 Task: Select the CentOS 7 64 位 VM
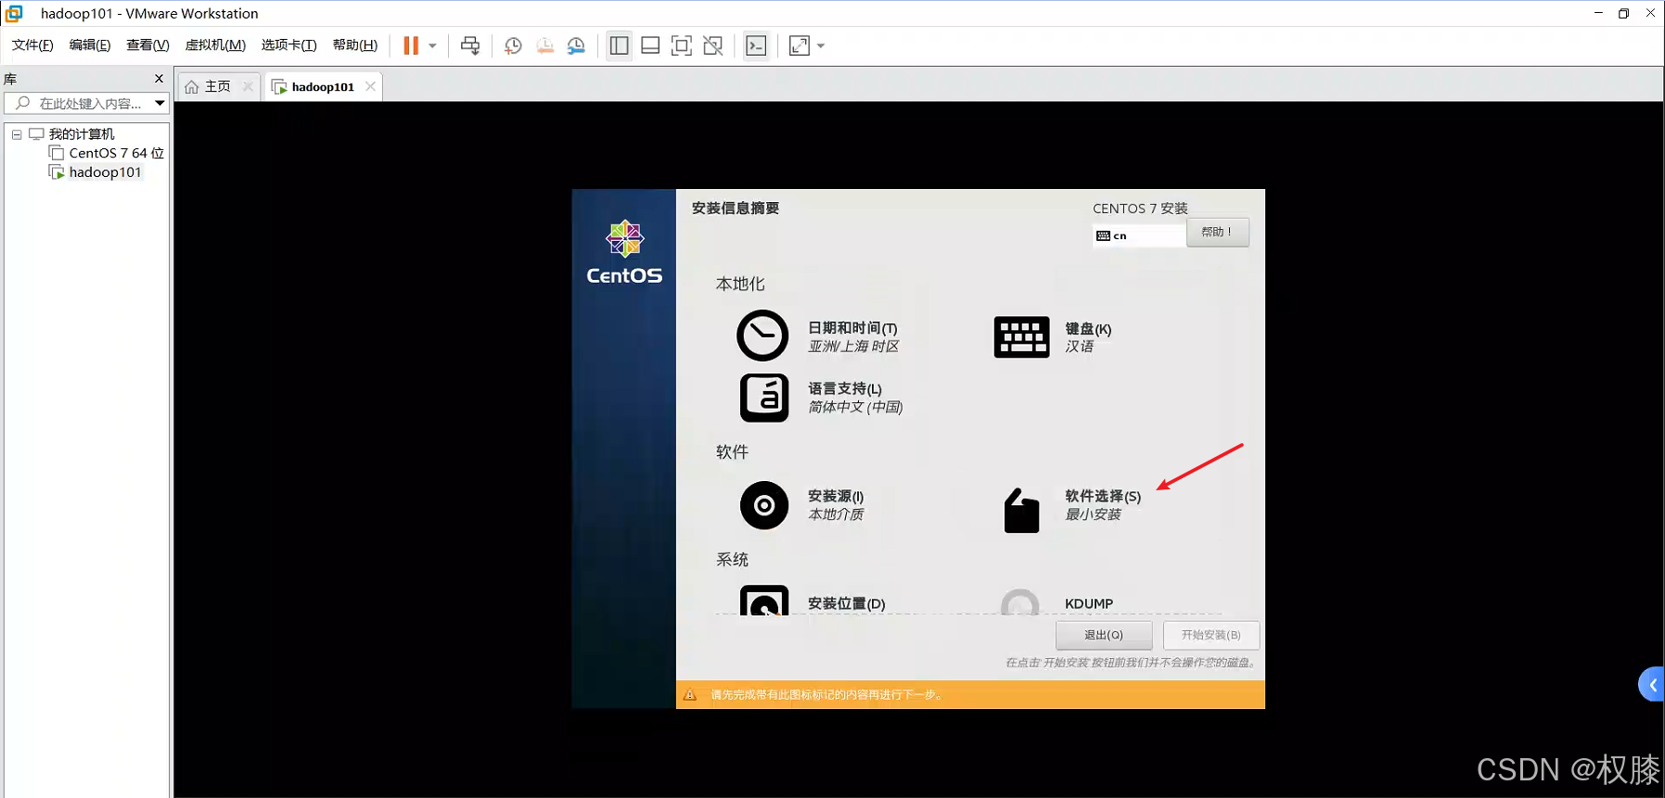116,153
